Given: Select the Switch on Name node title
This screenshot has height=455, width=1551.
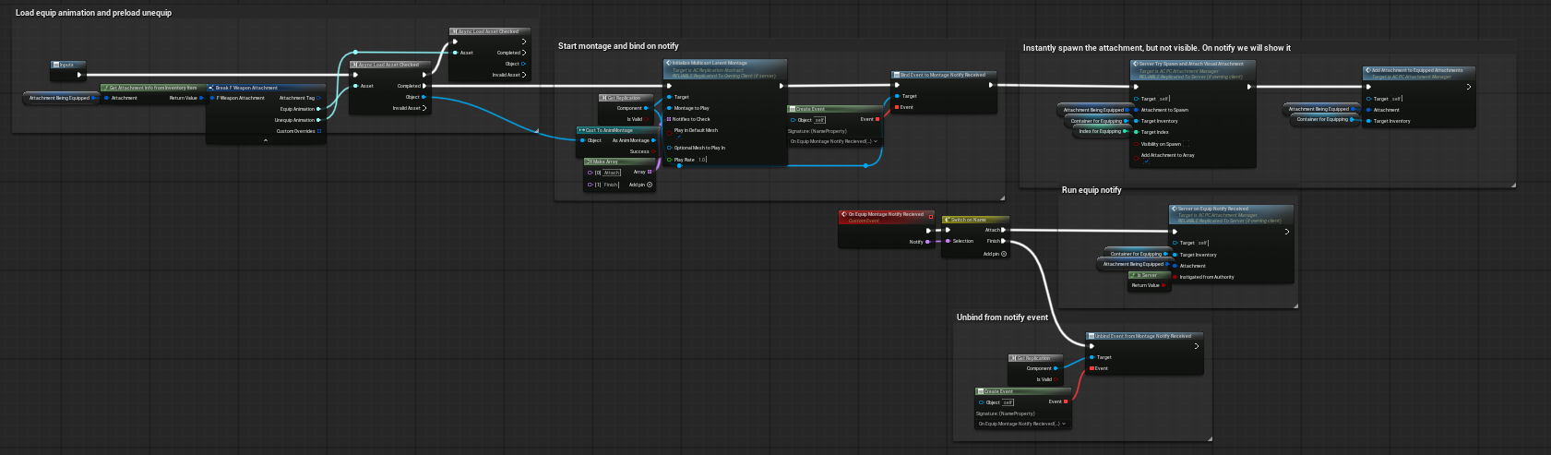Looking at the screenshot, I should pos(974,220).
